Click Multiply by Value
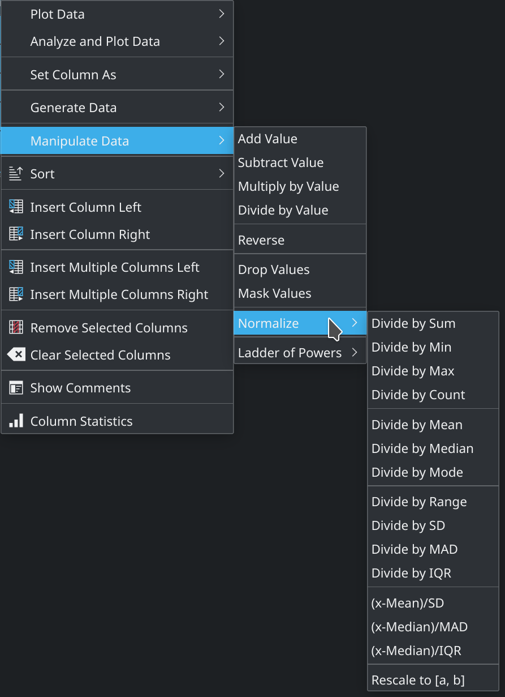Screen dimensions: 505x697 pos(288,186)
